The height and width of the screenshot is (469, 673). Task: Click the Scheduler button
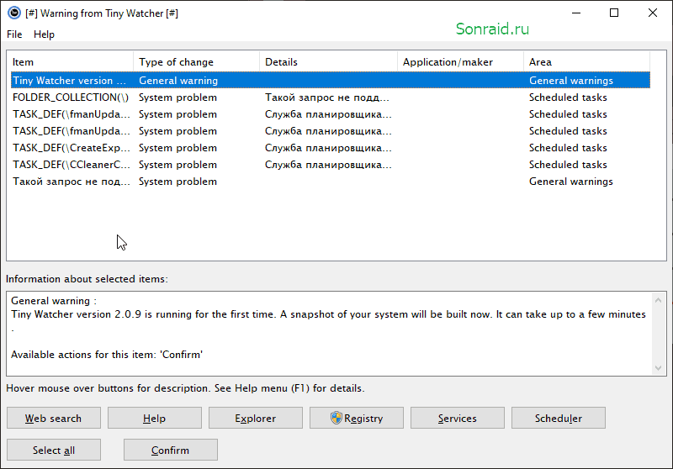pos(558,418)
